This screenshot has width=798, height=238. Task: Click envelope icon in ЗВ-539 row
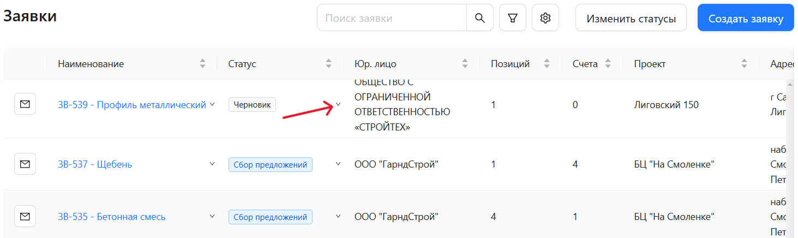click(25, 104)
